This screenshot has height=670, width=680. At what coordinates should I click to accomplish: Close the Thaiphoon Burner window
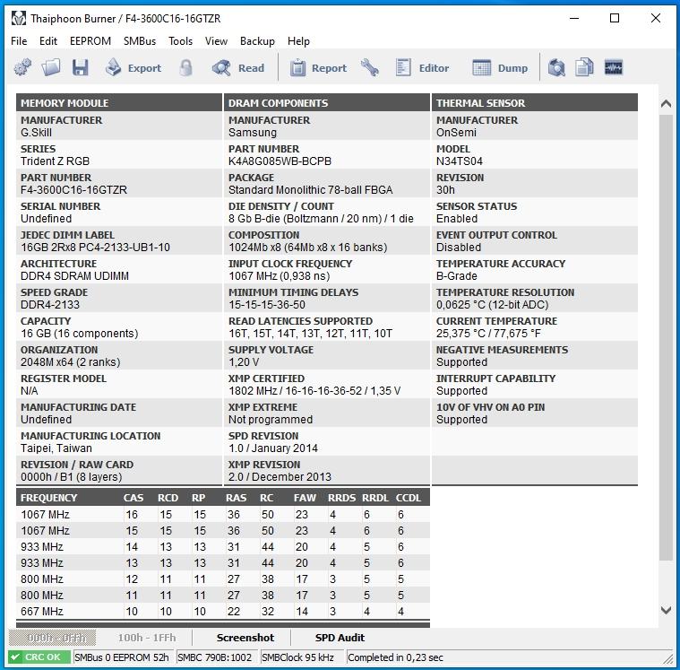click(x=655, y=18)
